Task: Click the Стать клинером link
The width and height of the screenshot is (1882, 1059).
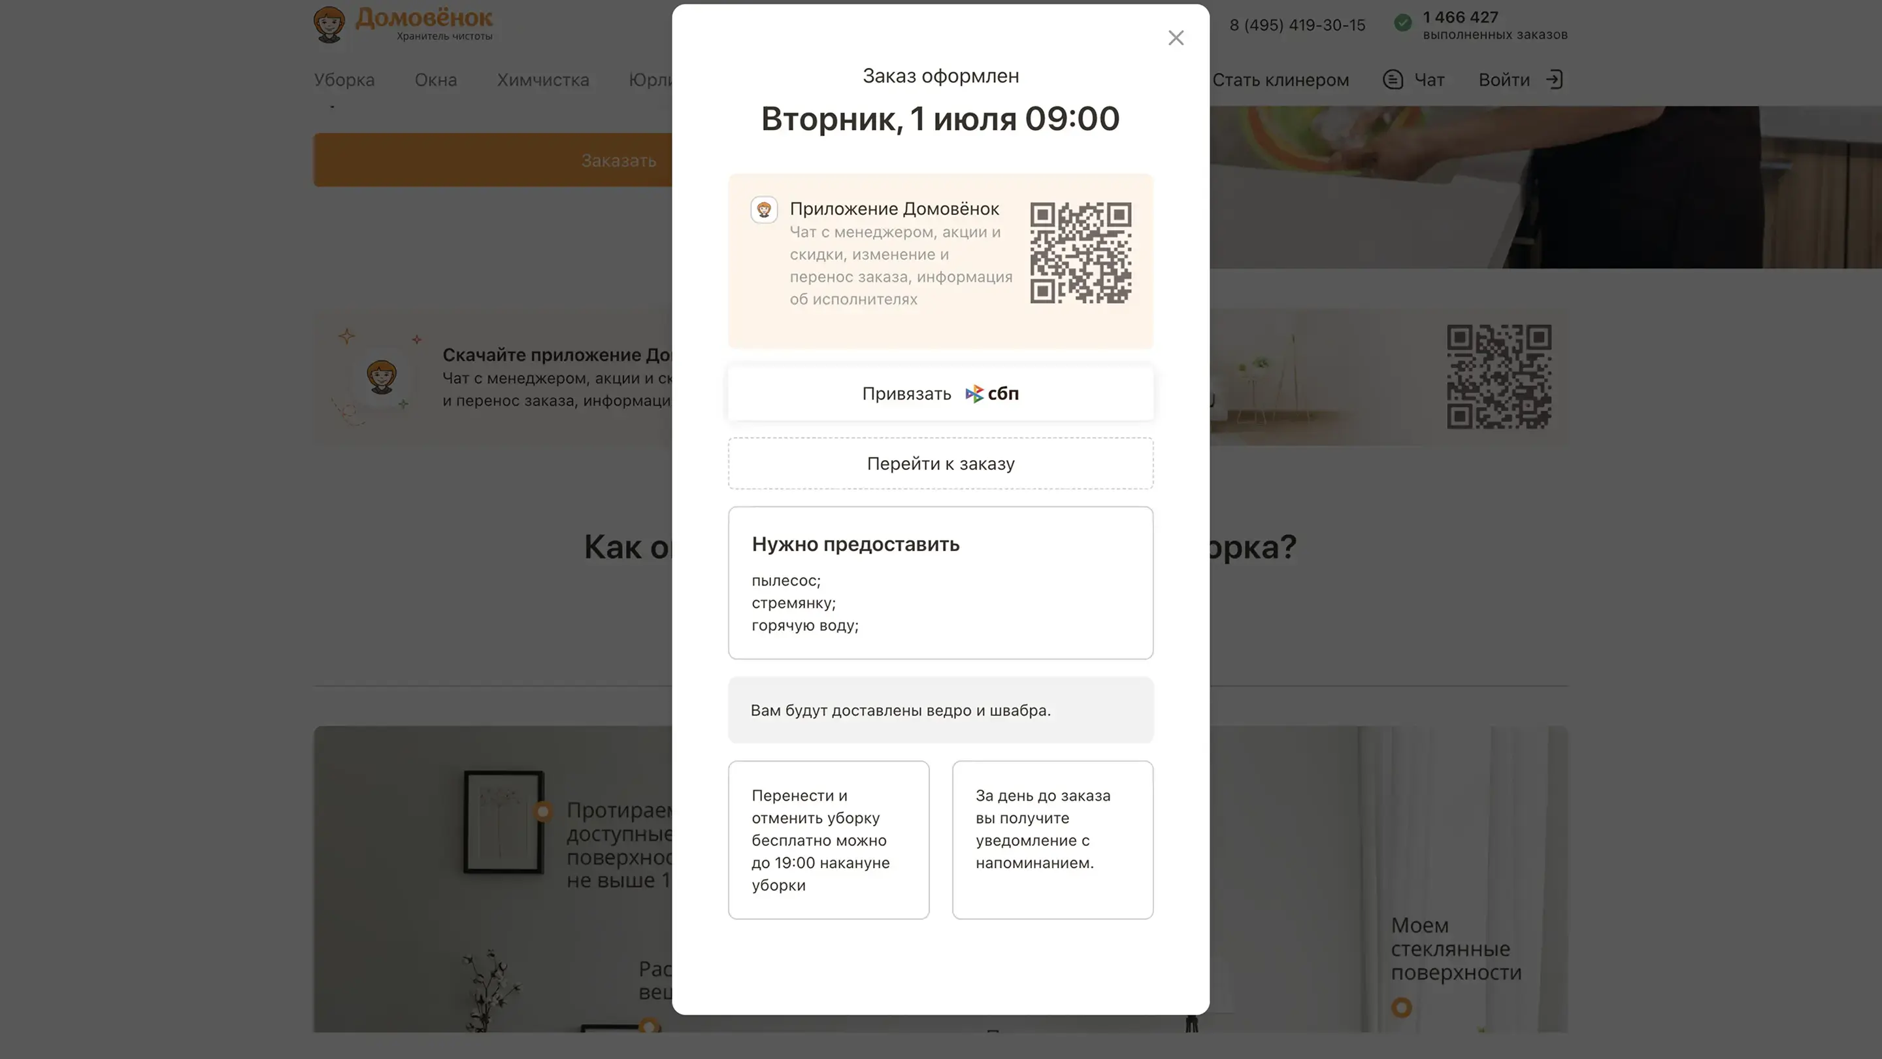Action: point(1280,80)
